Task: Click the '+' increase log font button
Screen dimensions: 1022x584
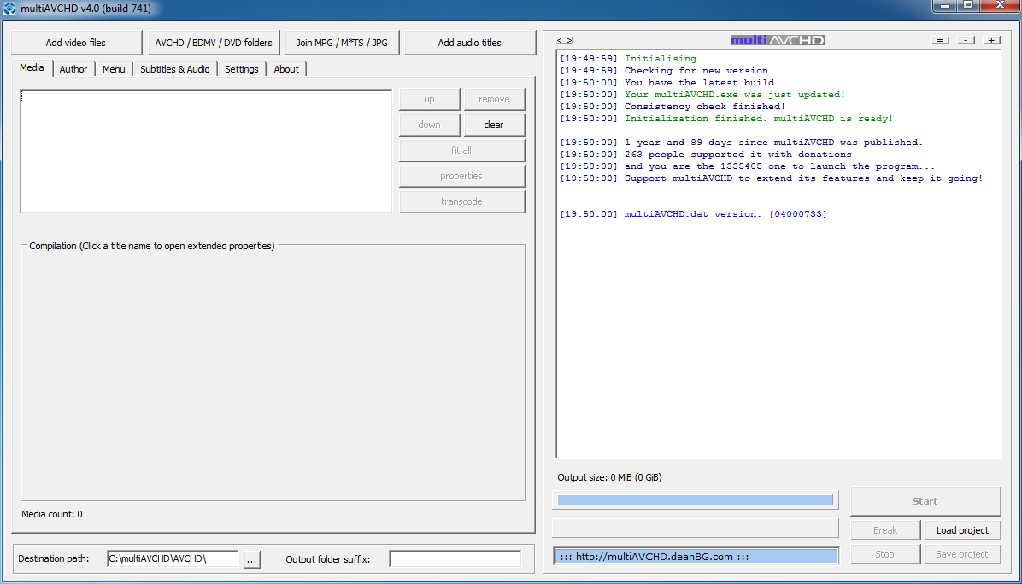Action: coord(991,40)
